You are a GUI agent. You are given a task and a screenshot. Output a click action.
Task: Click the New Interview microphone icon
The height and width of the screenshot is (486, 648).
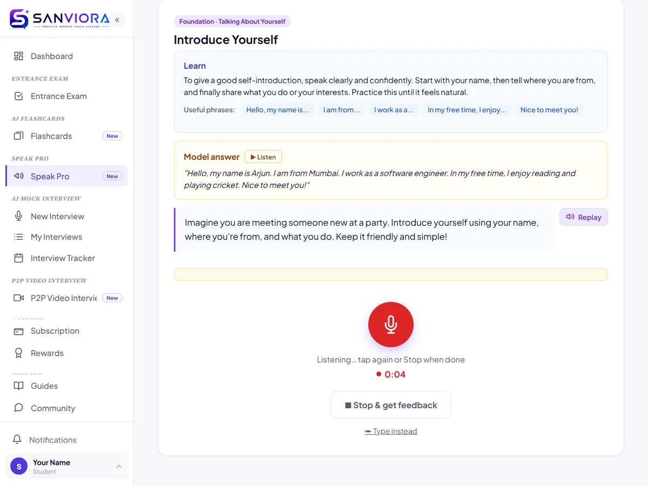(19, 216)
